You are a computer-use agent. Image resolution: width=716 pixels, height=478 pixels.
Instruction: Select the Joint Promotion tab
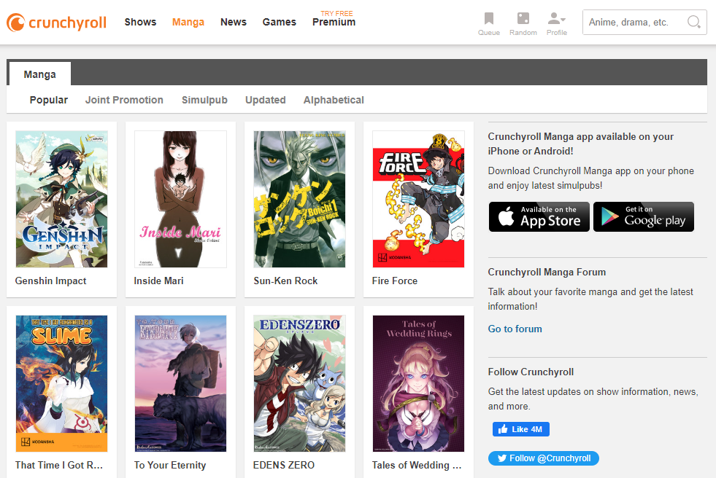pos(124,100)
